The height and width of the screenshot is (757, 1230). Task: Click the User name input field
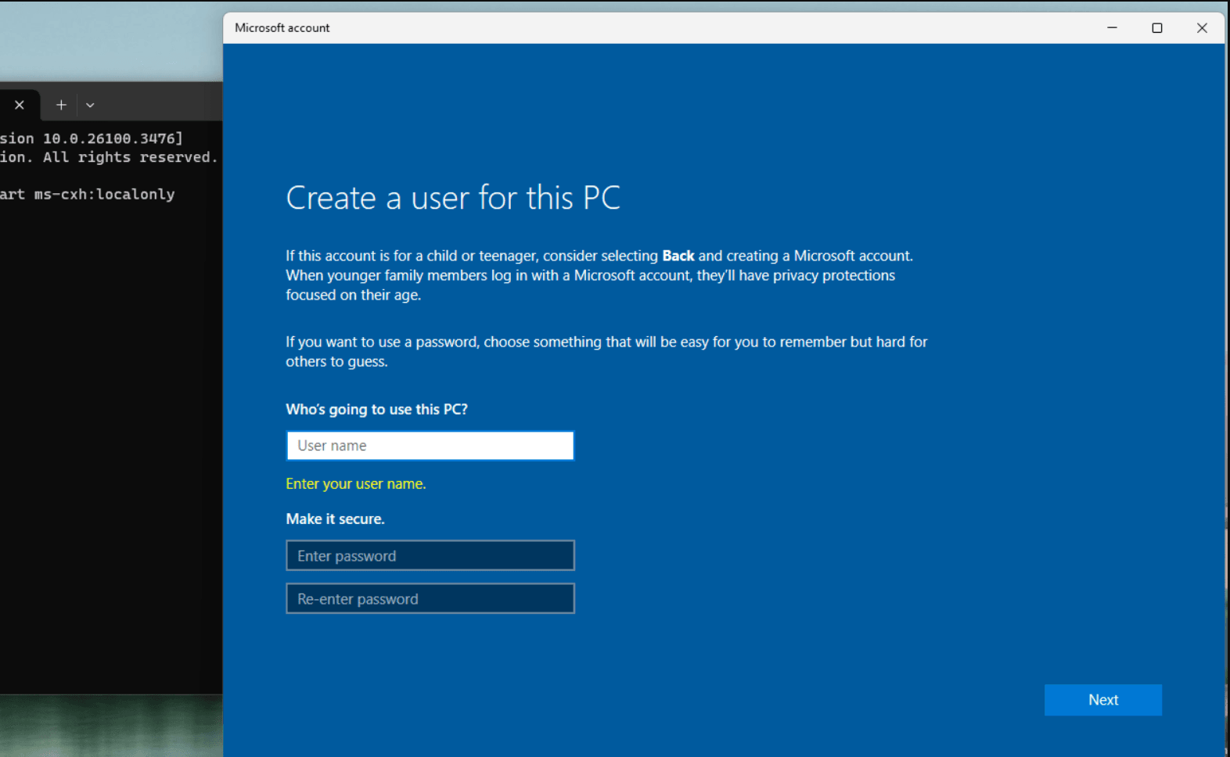pyautogui.click(x=430, y=446)
